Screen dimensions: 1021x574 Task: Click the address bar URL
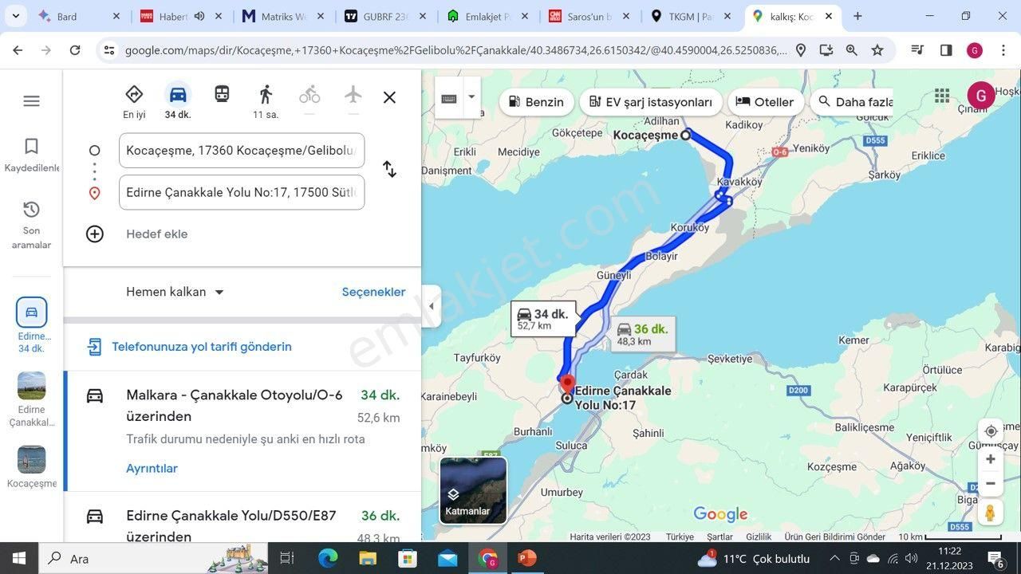[455, 50]
